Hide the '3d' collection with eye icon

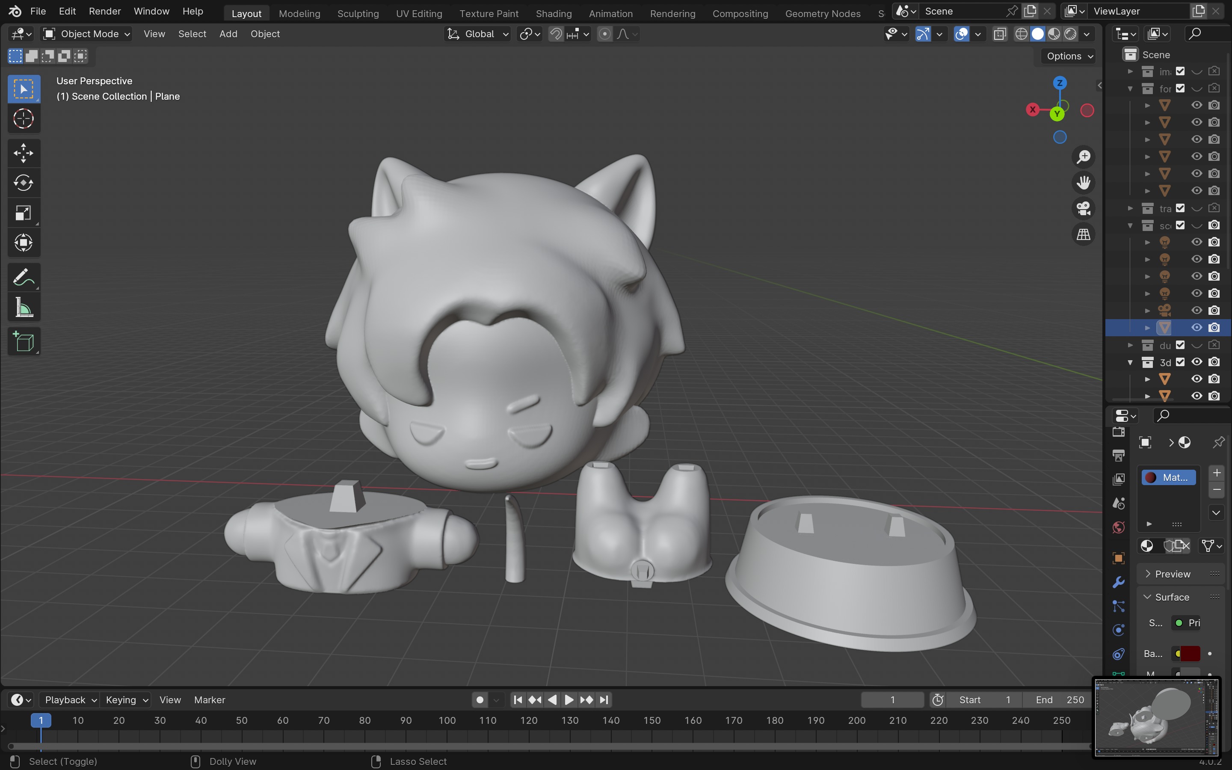1197,362
